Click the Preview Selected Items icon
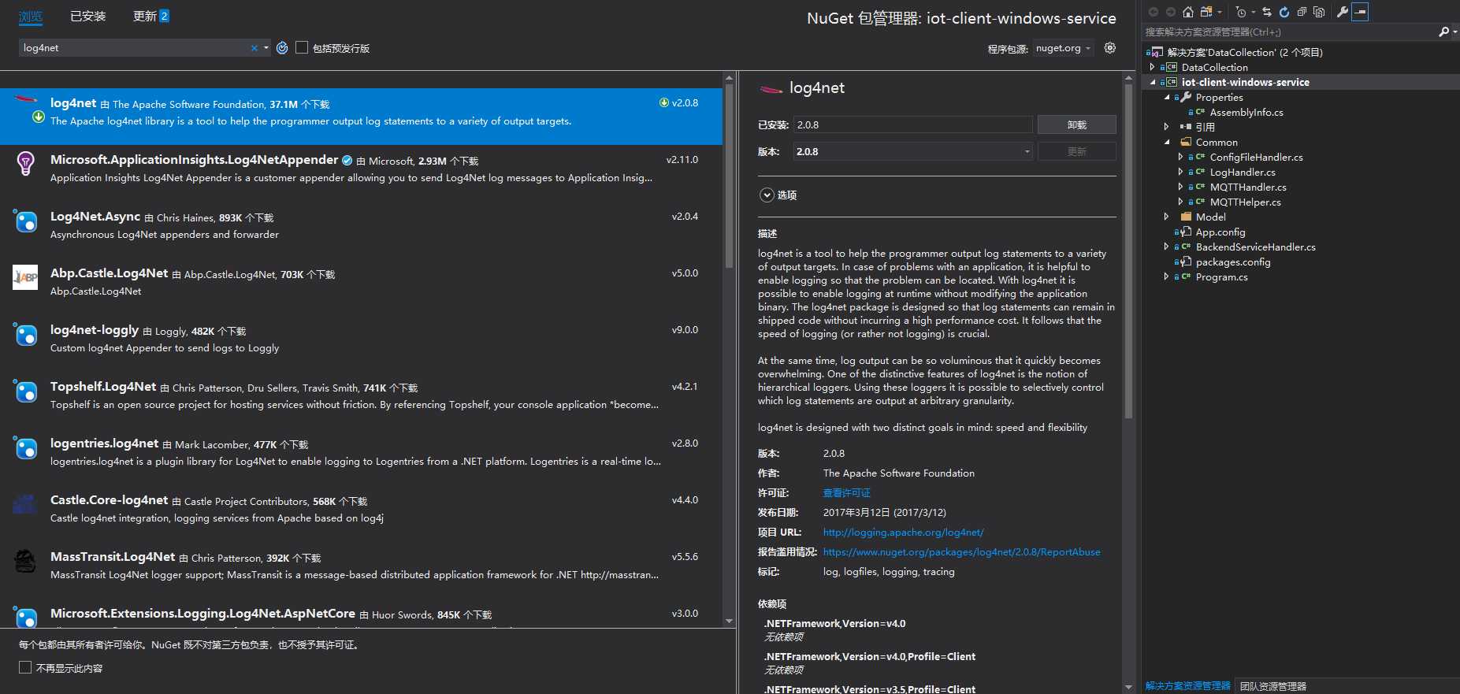The width and height of the screenshot is (1460, 694). click(1360, 12)
